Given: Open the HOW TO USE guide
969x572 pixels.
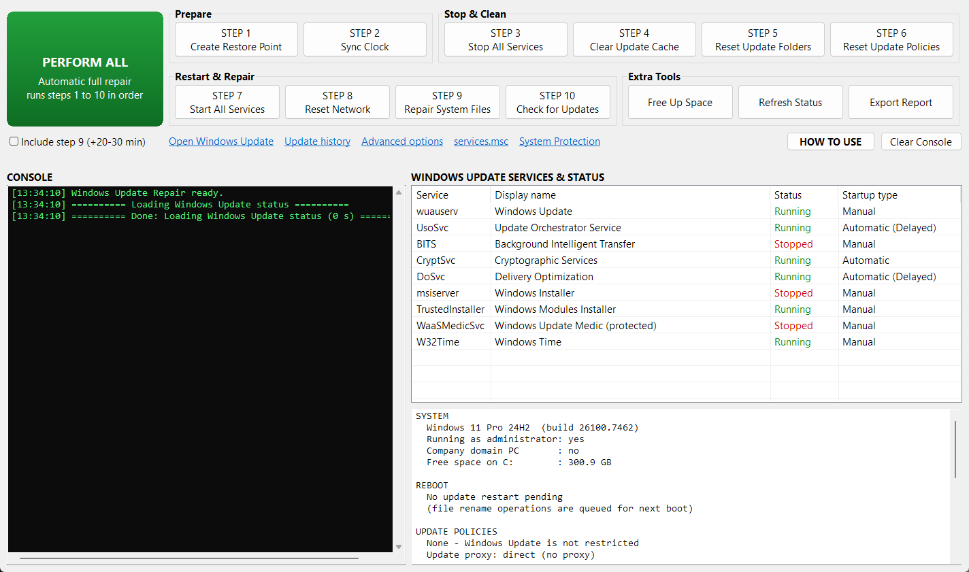Looking at the screenshot, I should click(x=831, y=141).
